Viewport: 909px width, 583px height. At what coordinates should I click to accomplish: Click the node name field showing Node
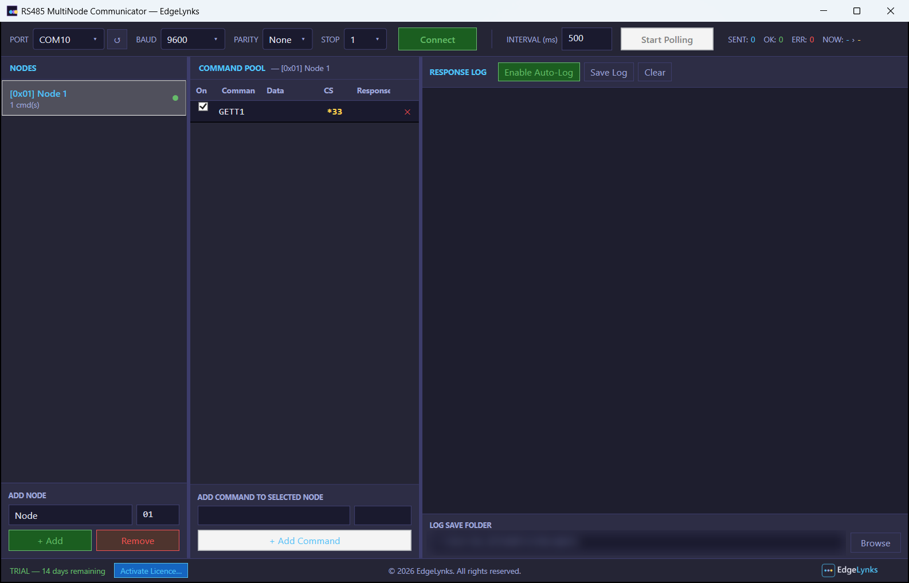70,515
